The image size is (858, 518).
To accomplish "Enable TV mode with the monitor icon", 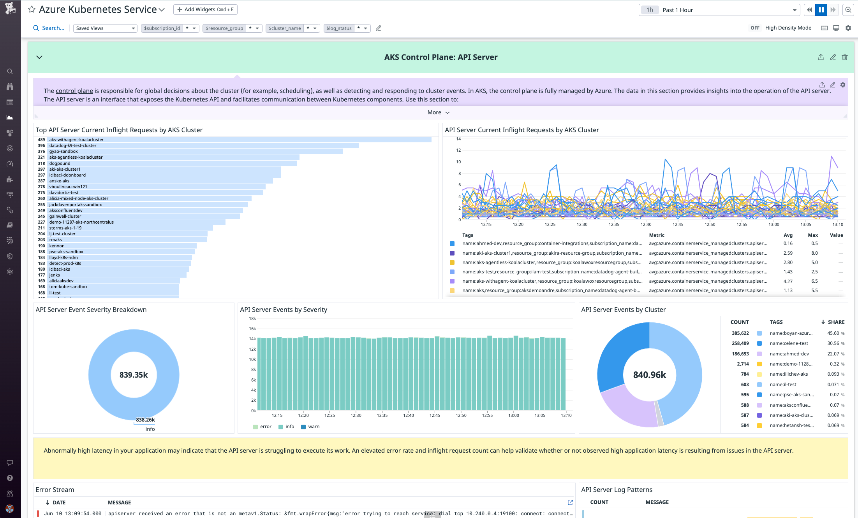I will 836,28.
